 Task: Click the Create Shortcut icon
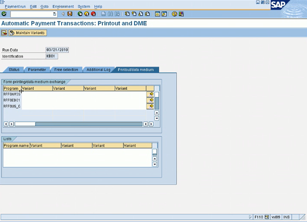point(164,14)
